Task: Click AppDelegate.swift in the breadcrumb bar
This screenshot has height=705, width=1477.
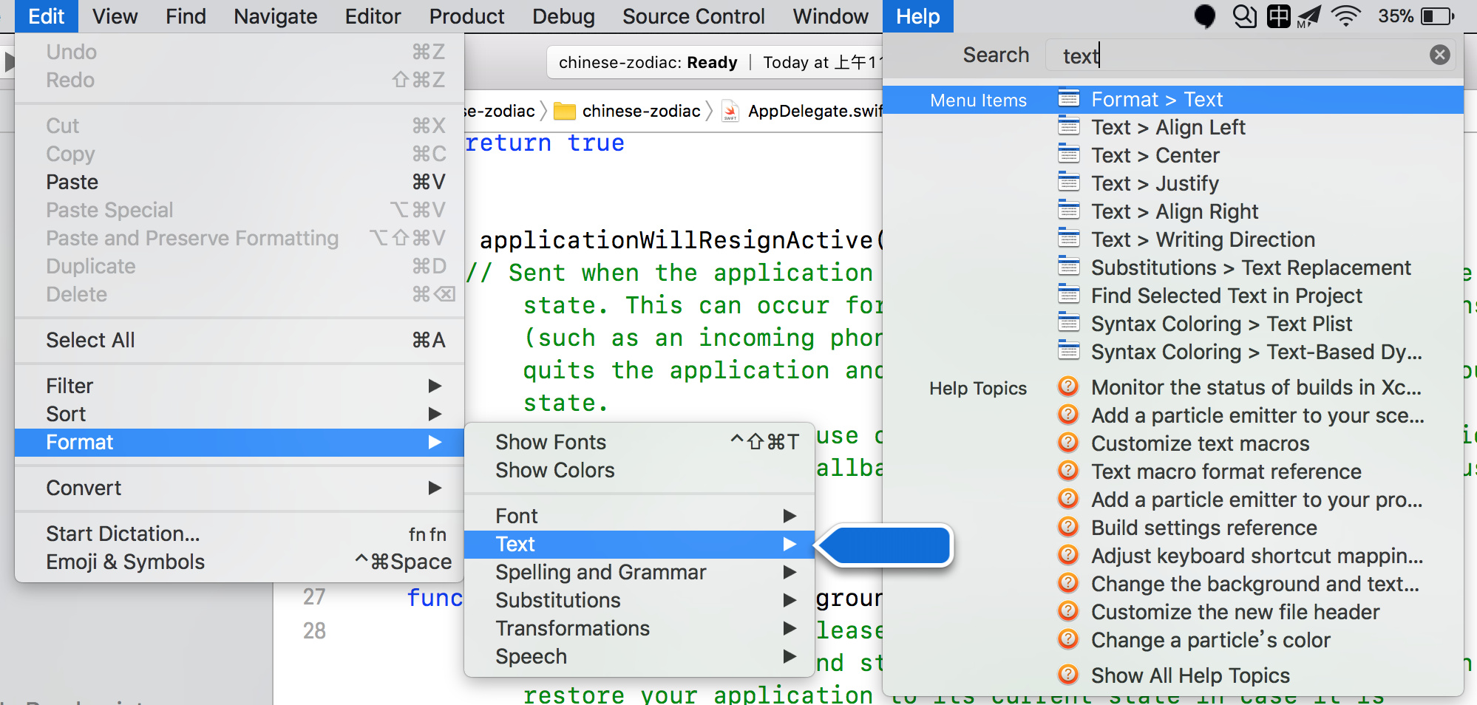Action: [x=814, y=111]
